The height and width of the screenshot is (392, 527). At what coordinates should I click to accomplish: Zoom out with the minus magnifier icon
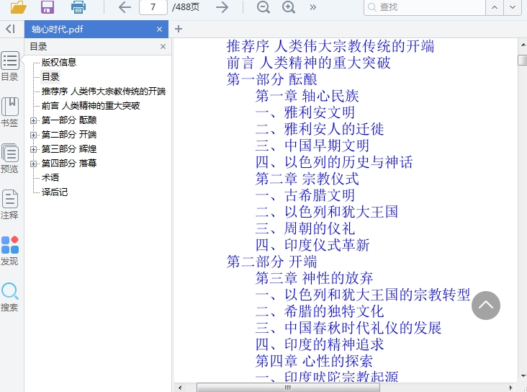[x=263, y=7]
